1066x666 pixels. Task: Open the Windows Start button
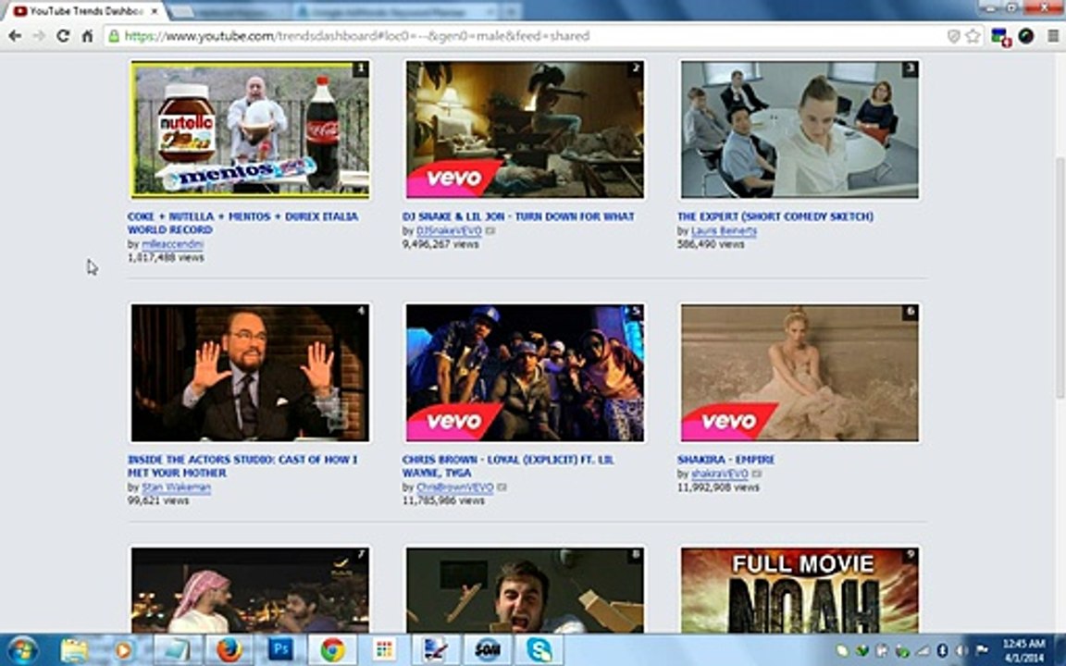tap(22, 650)
